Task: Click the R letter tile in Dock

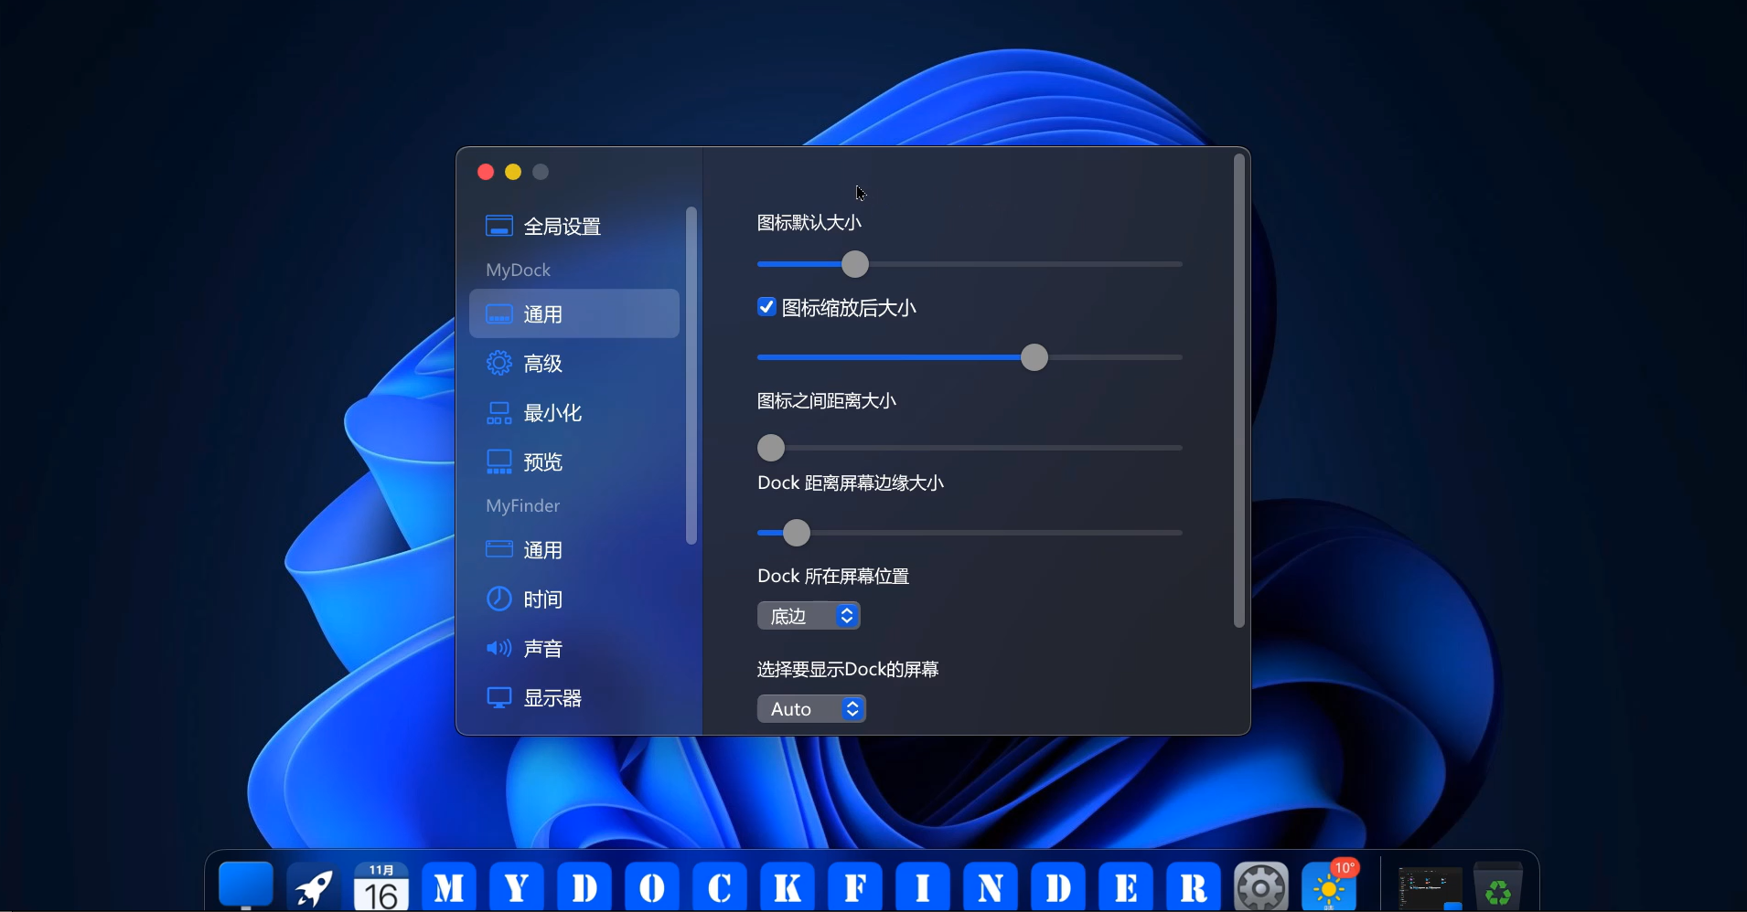Action: point(1194,886)
